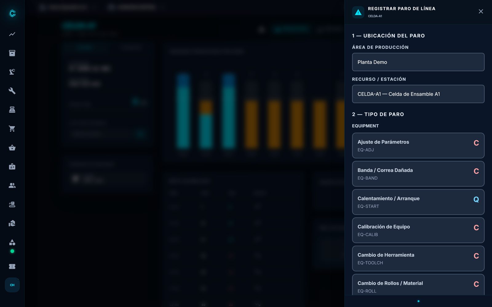Select Calibración de Equipo stop type
492x307 pixels.
(418, 230)
